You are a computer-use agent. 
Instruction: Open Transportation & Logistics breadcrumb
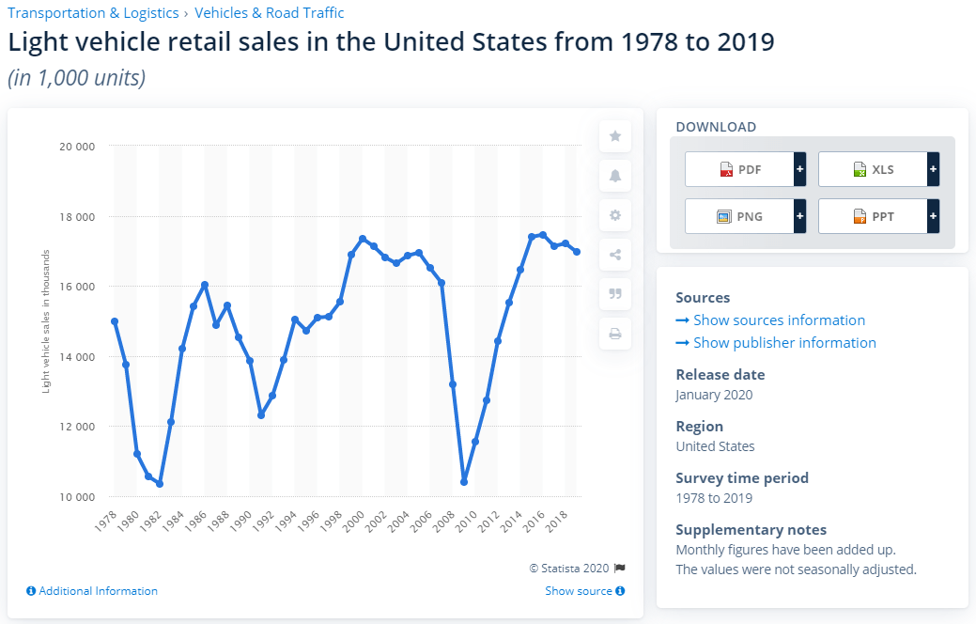(92, 13)
